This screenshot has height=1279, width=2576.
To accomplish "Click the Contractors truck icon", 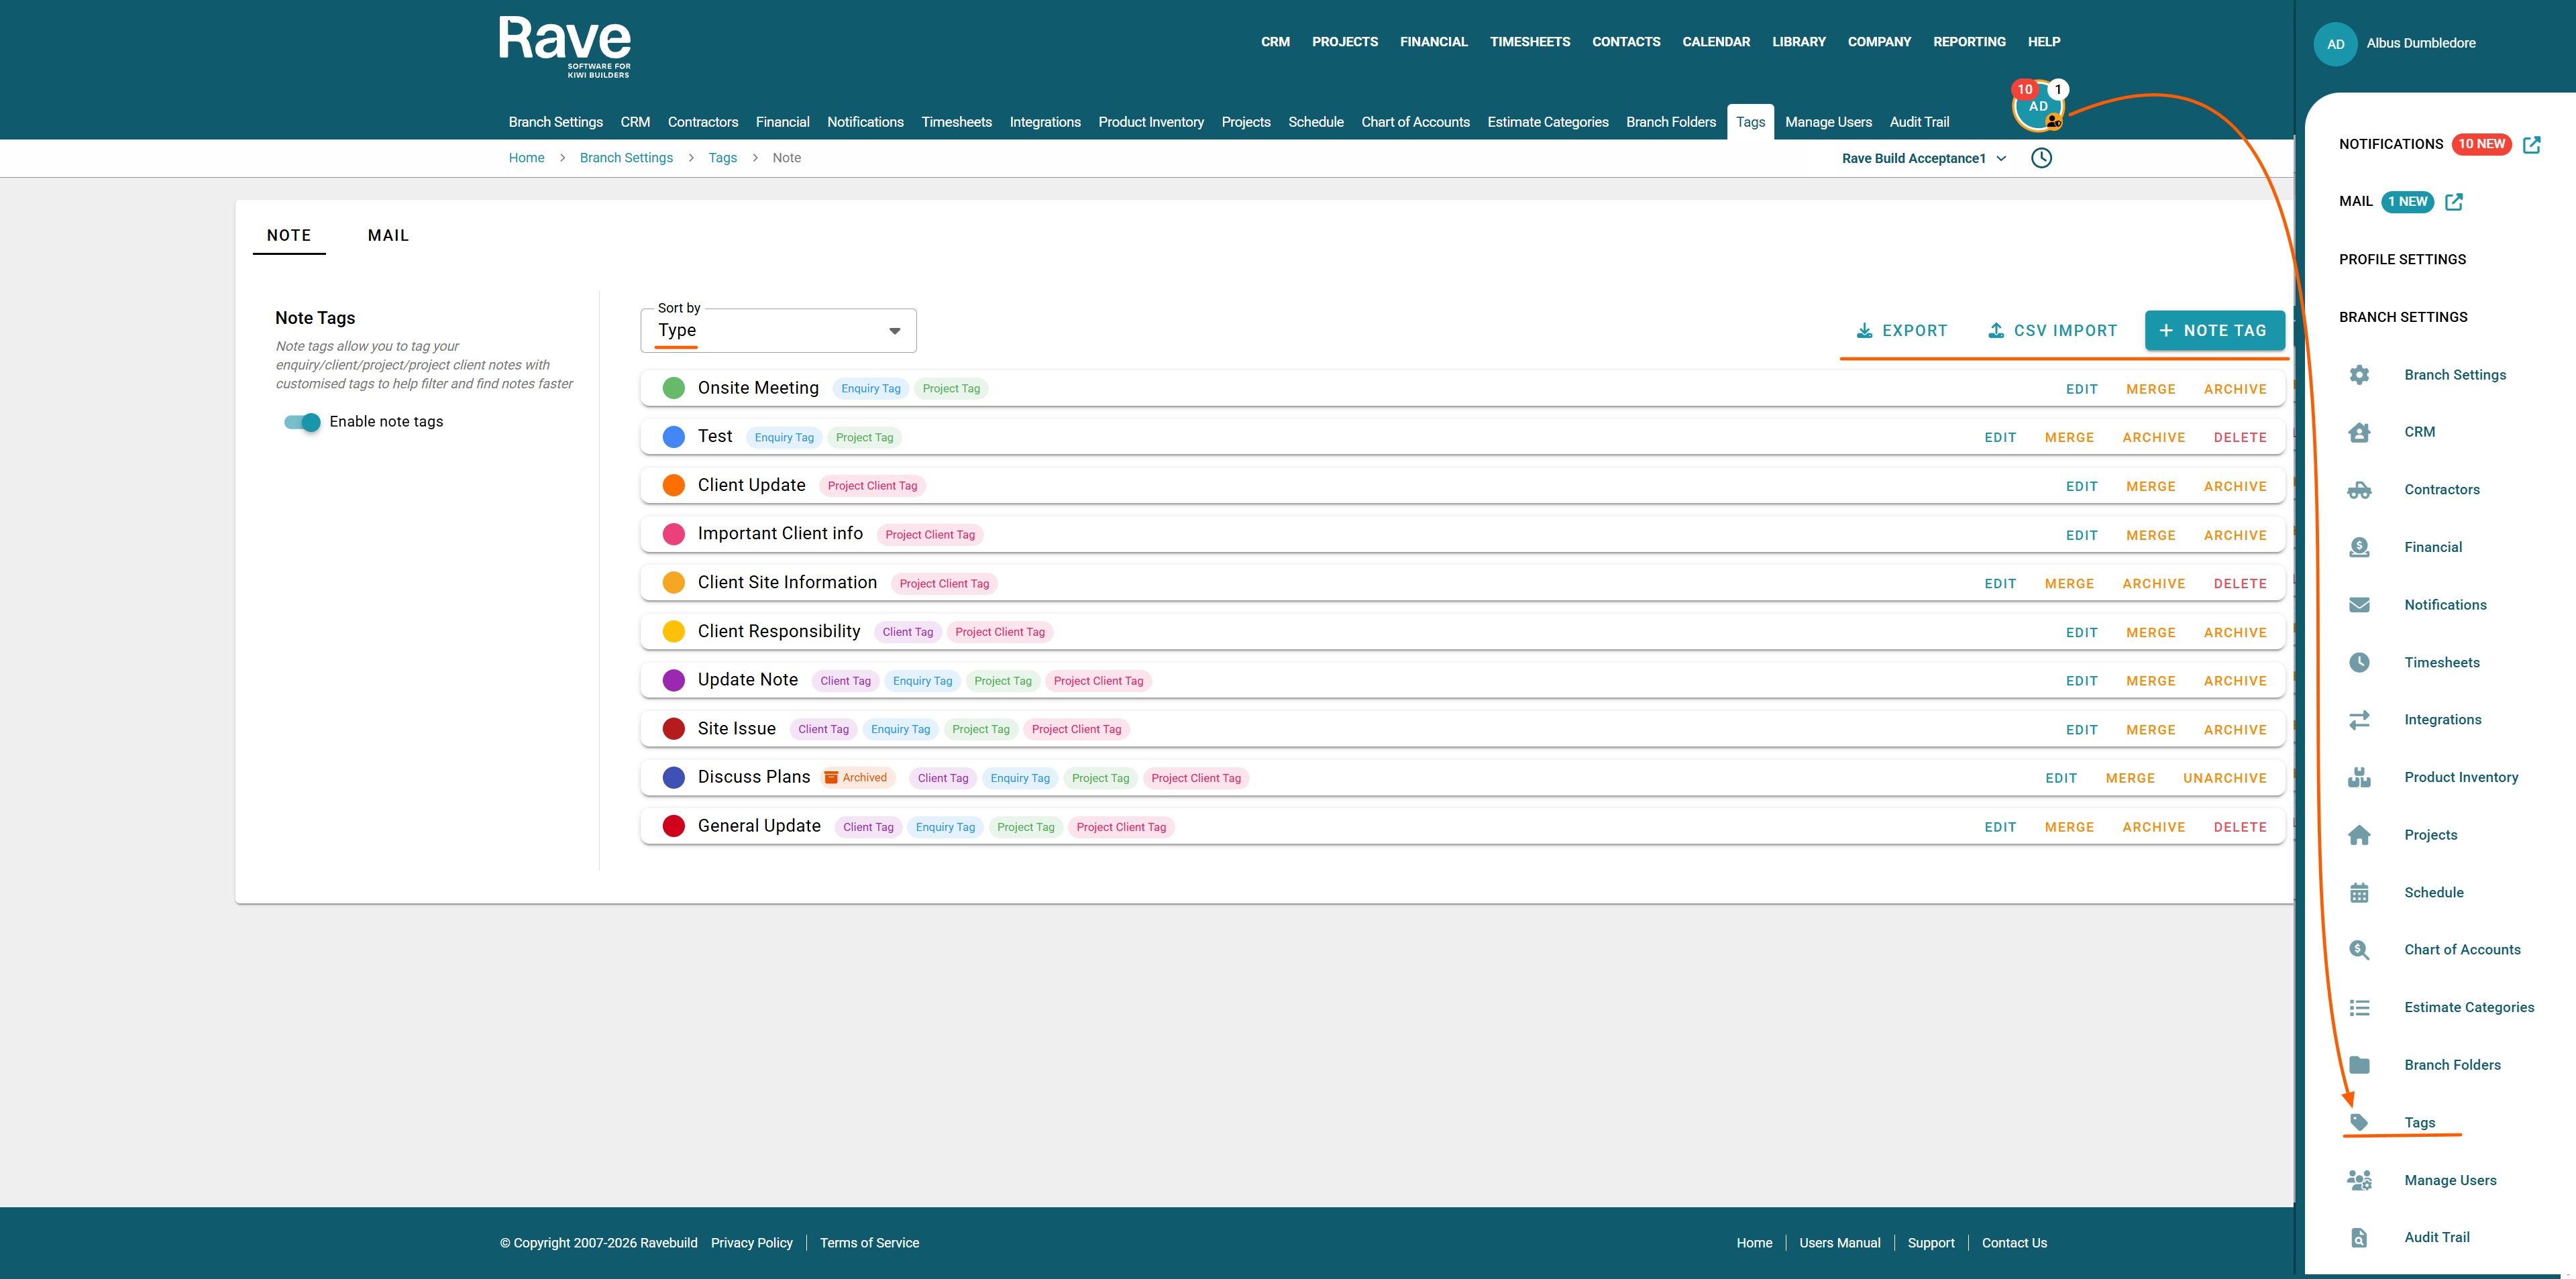I will point(2359,490).
